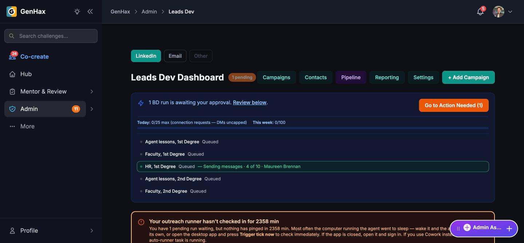Click Agent lessons, 2nd Degree row
The image size is (524, 243).
tap(313, 179)
